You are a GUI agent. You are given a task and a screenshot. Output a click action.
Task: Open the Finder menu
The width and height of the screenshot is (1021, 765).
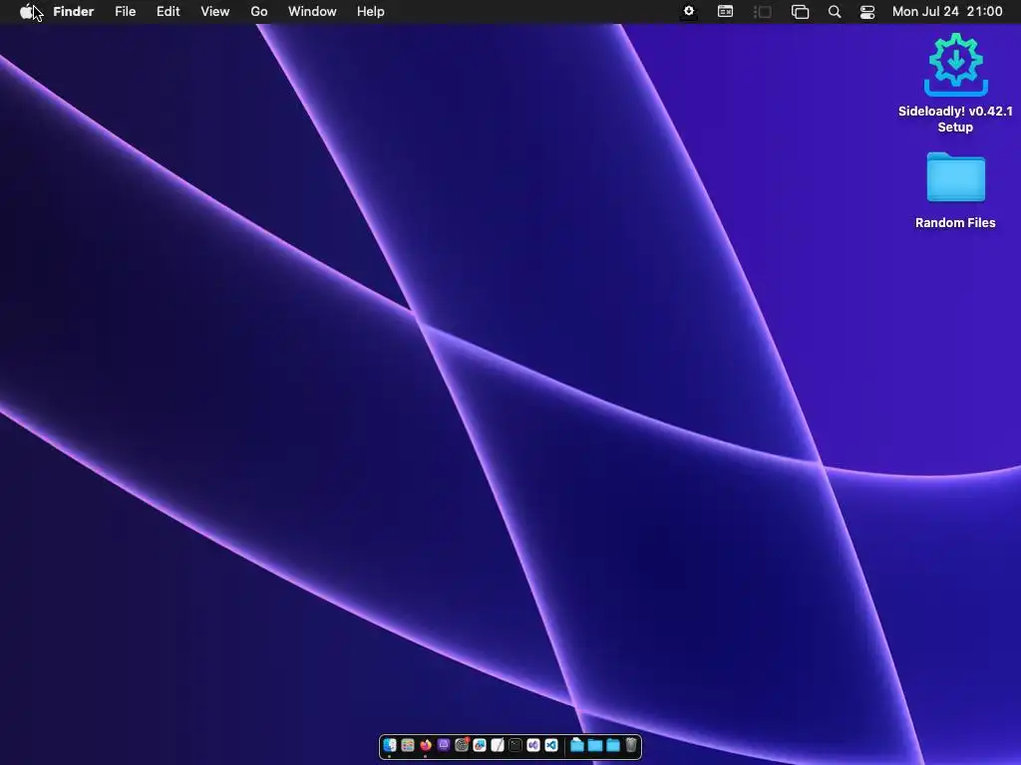(74, 12)
